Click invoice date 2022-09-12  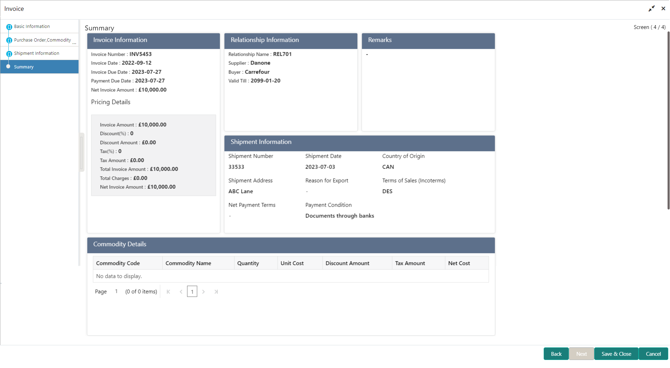tap(136, 63)
